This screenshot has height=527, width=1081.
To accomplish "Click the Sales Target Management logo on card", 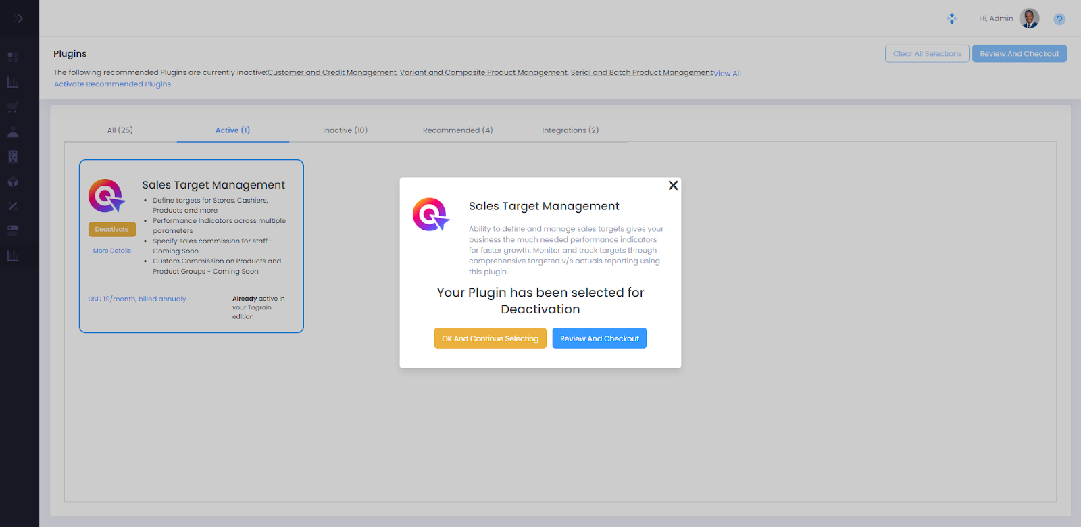I will [107, 196].
